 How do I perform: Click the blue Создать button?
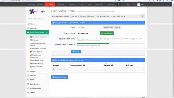tap(76, 51)
